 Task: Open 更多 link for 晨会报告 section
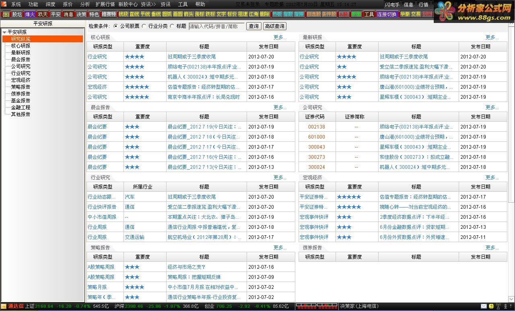280,108
